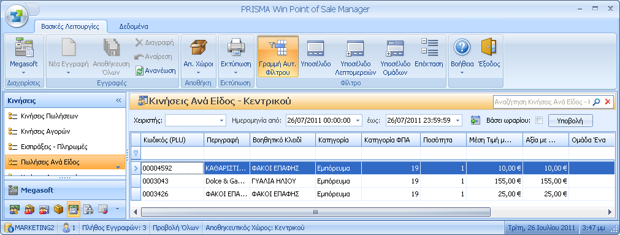Screen dimensions: 620x235
Task: Open the Χειριστής combo box
Action: pos(196,120)
